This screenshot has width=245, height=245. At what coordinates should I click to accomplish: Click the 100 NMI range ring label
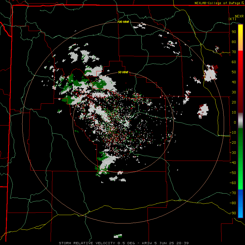123,22
